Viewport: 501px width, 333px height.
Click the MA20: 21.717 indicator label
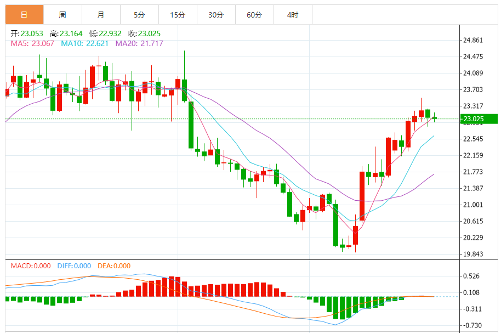pyautogui.click(x=139, y=43)
